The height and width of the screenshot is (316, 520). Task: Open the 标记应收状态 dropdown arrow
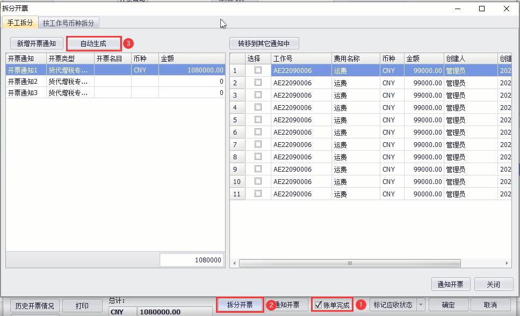point(421,305)
